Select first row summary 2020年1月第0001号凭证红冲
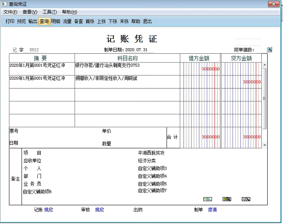 click(37, 66)
